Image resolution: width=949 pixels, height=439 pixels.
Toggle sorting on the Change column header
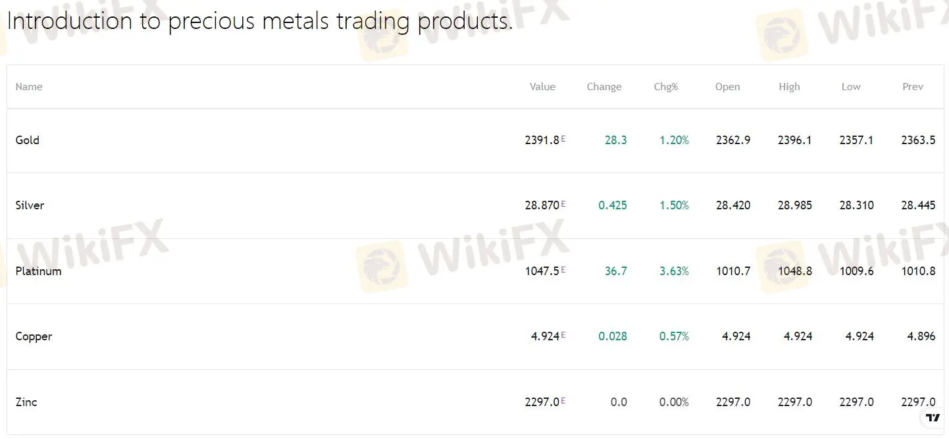603,86
